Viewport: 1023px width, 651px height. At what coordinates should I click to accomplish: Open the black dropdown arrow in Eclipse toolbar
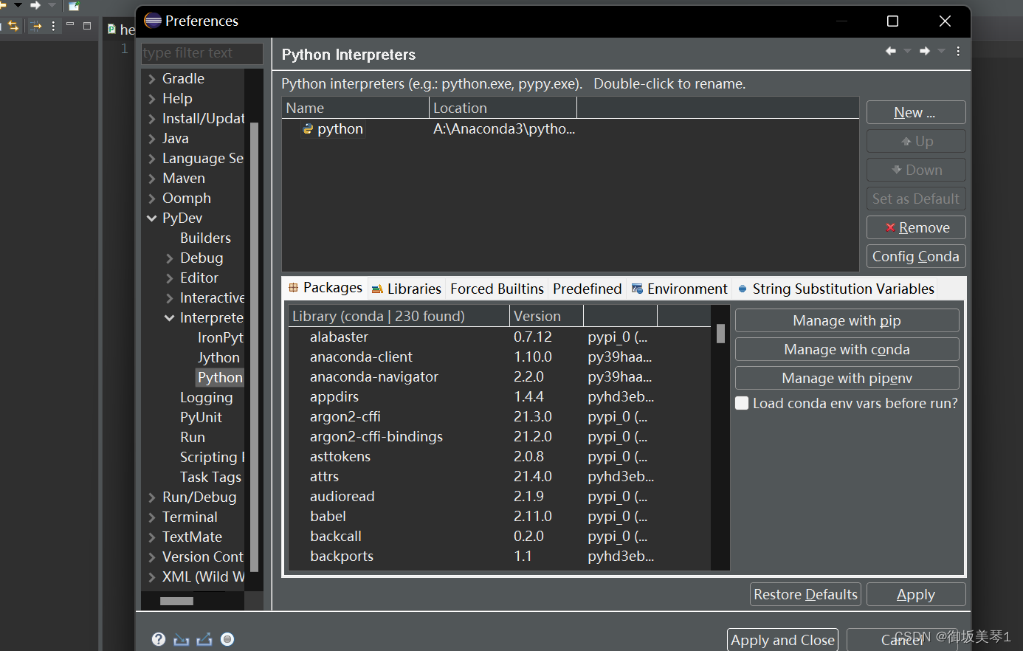[x=18, y=5]
